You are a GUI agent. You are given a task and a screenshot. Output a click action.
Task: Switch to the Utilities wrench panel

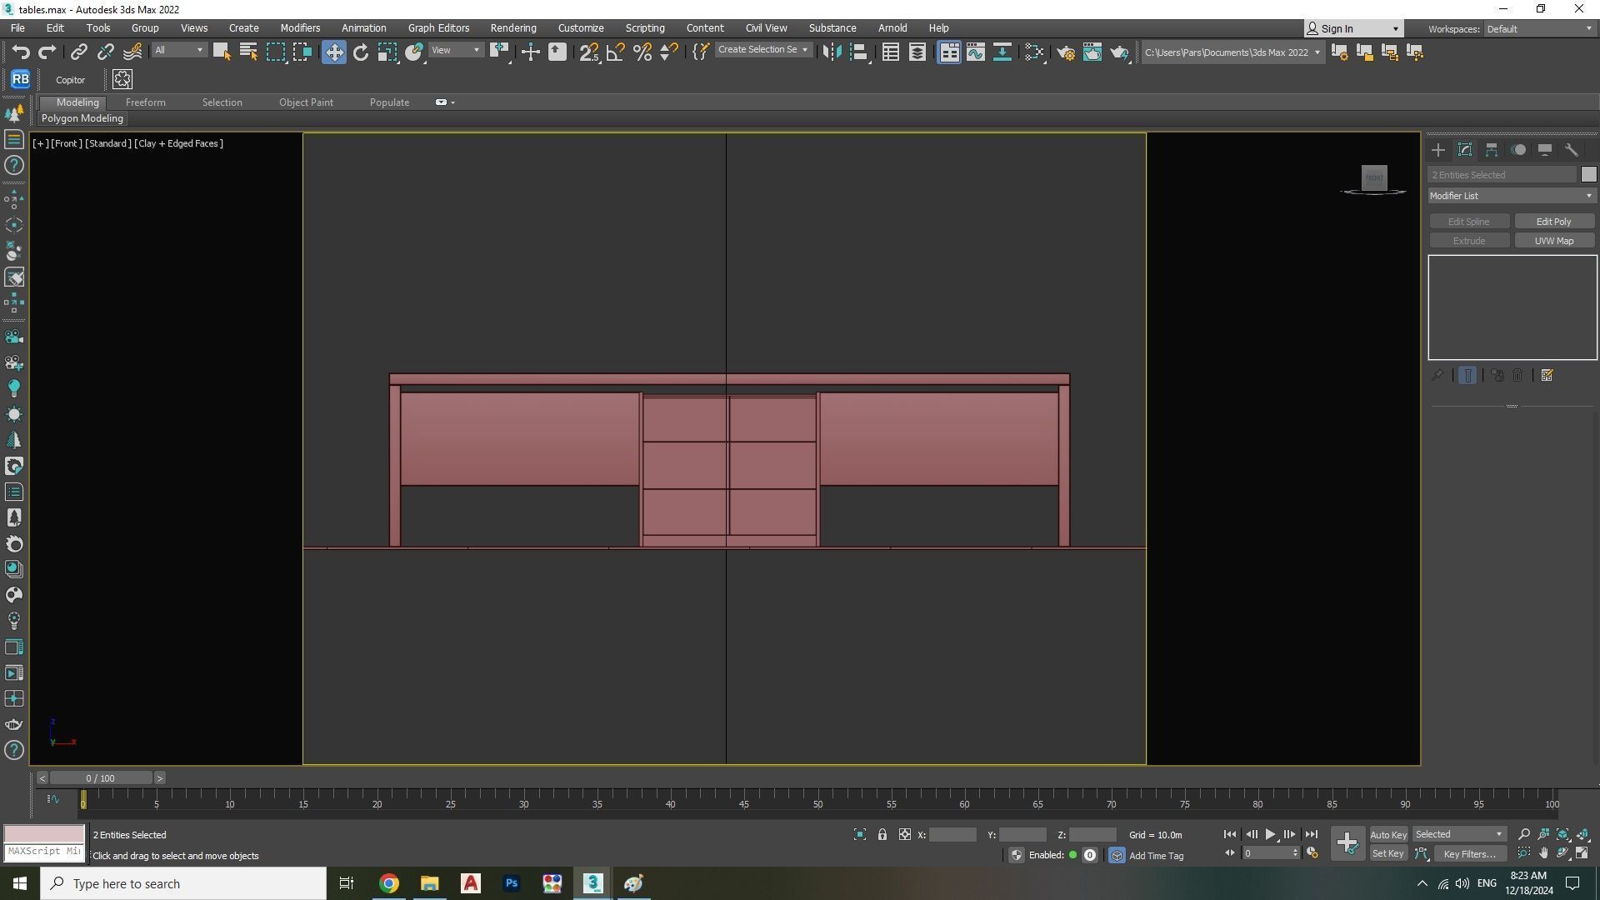tap(1572, 150)
